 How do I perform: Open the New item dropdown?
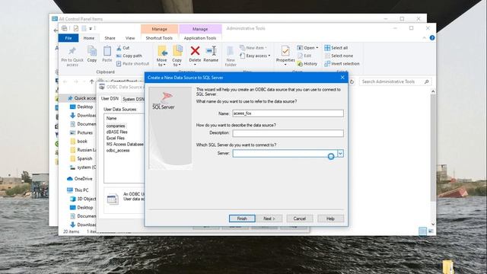point(253,48)
